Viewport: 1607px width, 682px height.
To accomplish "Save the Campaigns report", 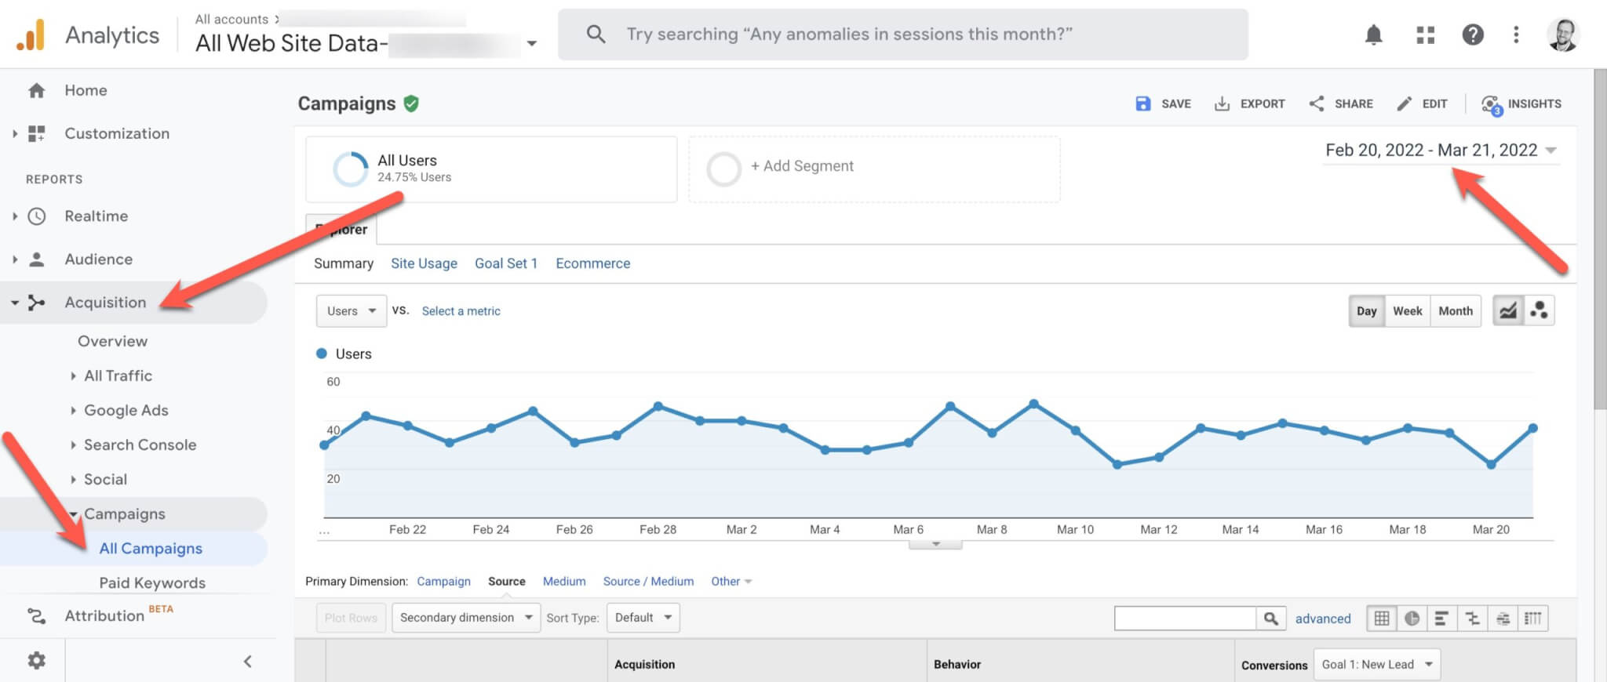I will pos(1163,103).
